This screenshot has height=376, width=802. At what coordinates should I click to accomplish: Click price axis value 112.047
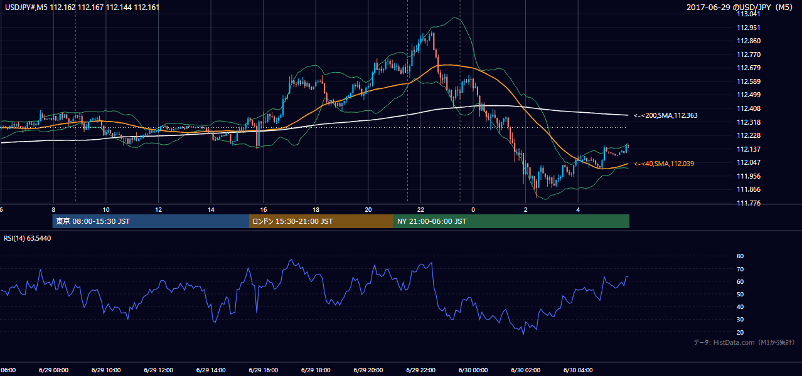click(x=749, y=162)
